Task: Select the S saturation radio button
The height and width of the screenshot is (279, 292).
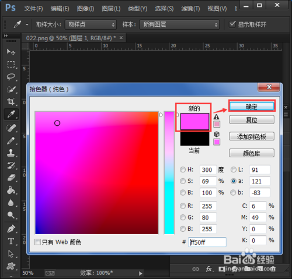Action: (183, 181)
